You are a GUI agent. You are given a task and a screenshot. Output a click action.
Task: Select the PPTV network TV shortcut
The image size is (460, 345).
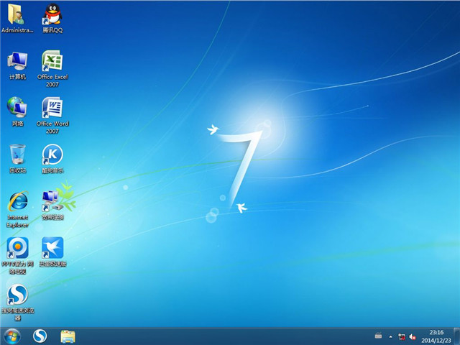[17, 256]
